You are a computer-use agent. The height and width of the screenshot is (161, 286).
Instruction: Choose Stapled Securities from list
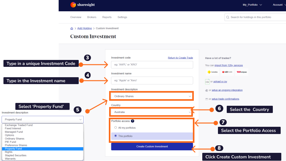click(x=43, y=156)
